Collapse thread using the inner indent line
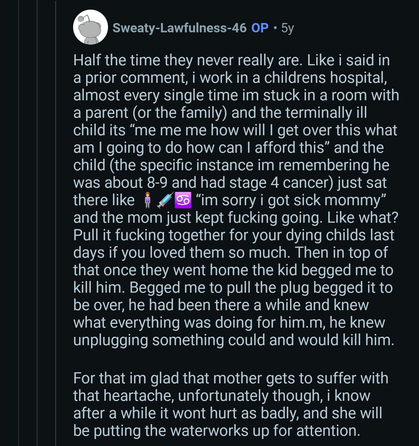 (x=56, y=223)
